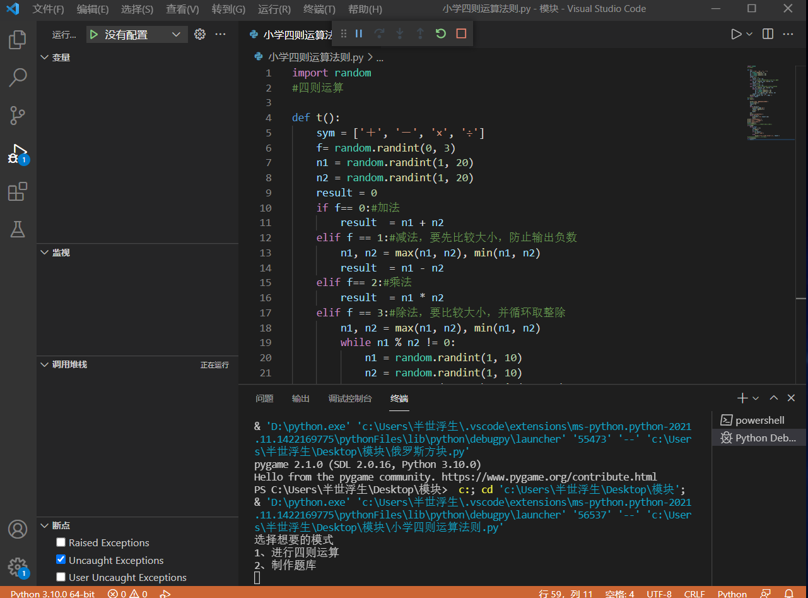Open launch.json via gear icon

(x=200, y=35)
